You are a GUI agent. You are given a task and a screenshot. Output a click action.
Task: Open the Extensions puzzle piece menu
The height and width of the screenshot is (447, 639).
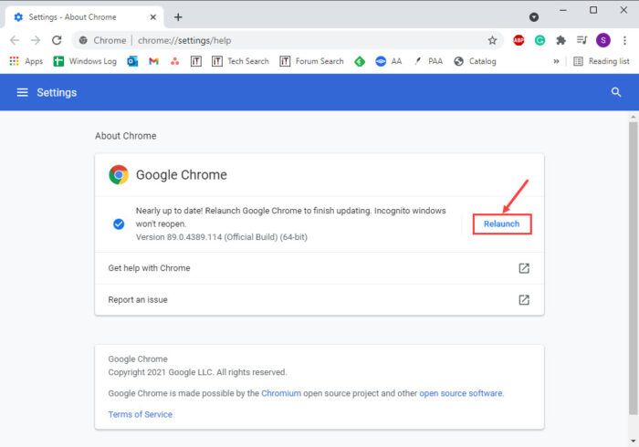(560, 40)
